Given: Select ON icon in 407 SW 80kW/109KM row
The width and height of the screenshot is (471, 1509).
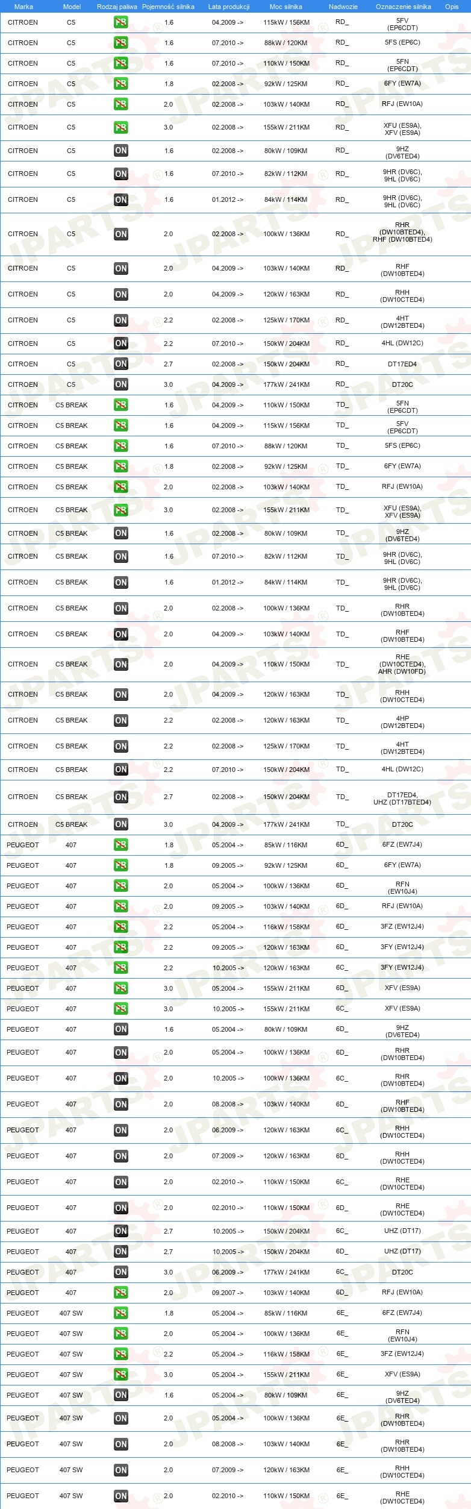Looking at the screenshot, I should pos(121,1395).
